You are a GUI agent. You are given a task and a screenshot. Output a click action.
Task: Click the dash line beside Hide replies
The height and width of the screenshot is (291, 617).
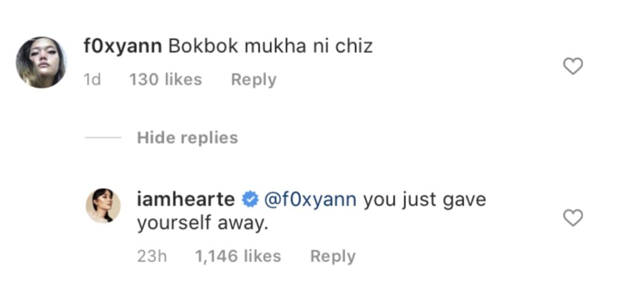102,138
